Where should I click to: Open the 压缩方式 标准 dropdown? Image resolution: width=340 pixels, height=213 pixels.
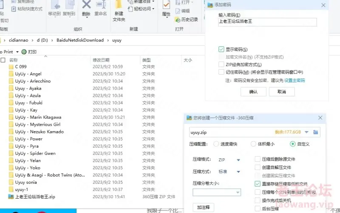238,172
